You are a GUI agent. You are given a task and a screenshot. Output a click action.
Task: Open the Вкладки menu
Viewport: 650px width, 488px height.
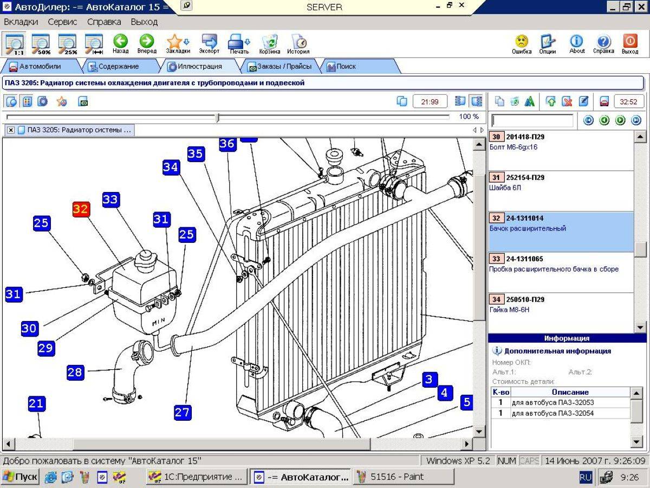pyautogui.click(x=21, y=22)
